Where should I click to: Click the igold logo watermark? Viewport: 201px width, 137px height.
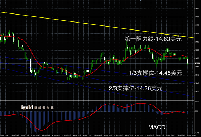[x=37, y=108]
